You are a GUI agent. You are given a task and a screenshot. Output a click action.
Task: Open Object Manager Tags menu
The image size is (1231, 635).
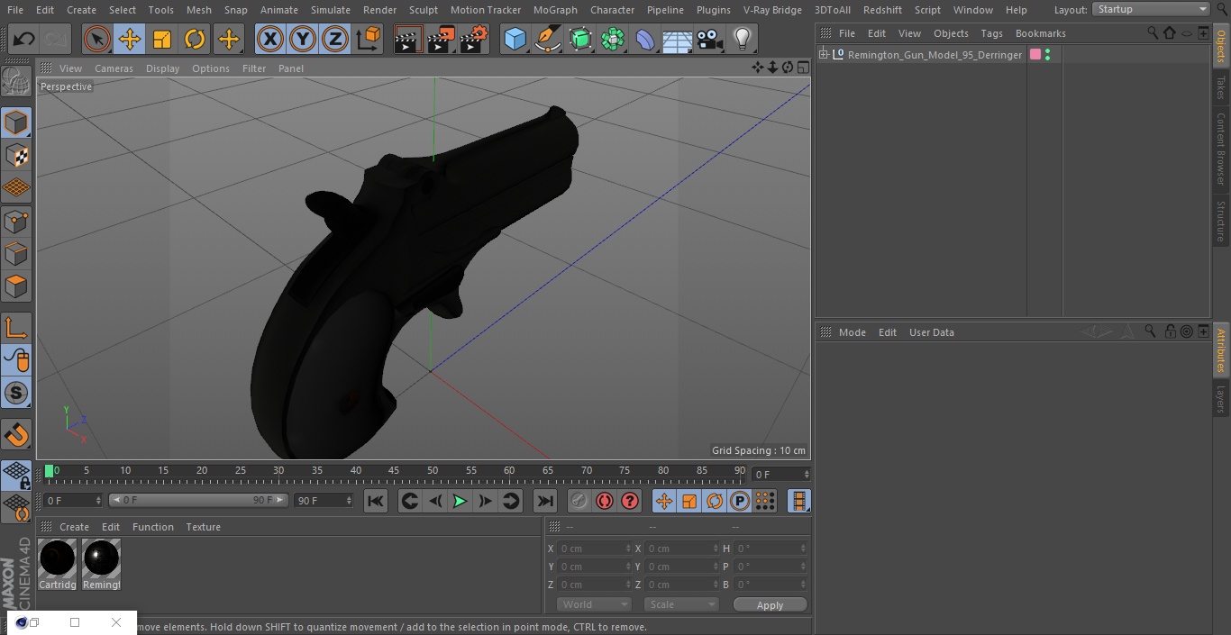click(x=991, y=33)
